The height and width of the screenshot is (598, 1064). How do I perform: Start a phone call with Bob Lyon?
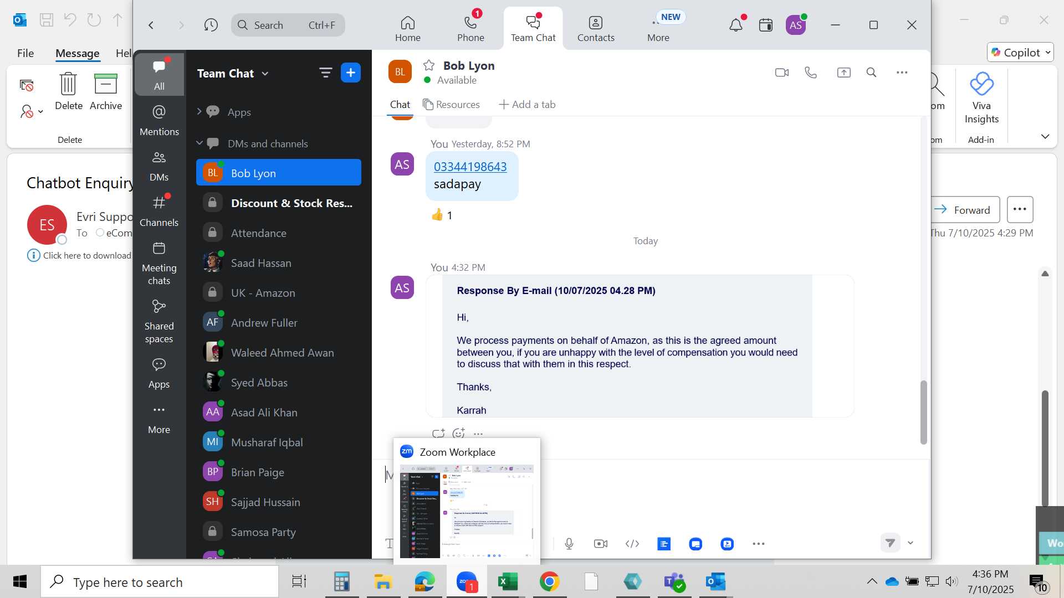click(x=811, y=73)
